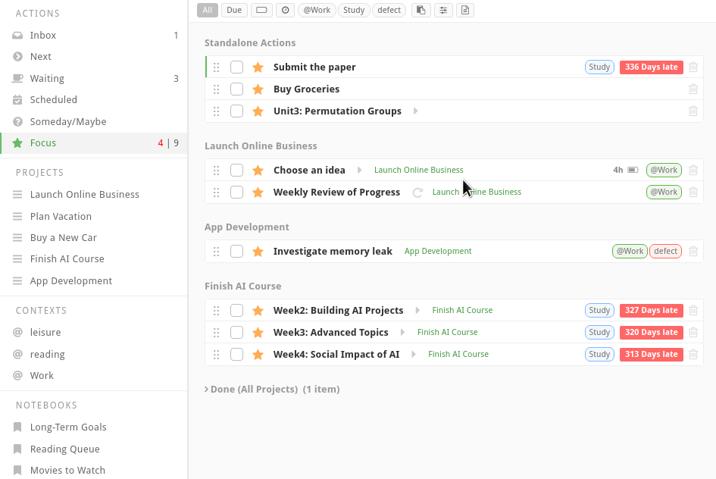Click the clock time filter icon

[285, 10]
